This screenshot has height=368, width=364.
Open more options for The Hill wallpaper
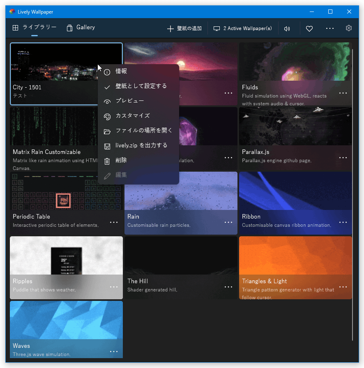[228, 287]
